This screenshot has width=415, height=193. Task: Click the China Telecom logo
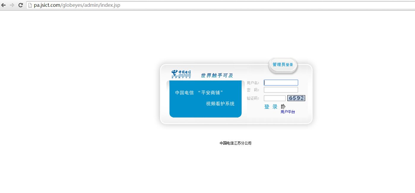click(181, 74)
